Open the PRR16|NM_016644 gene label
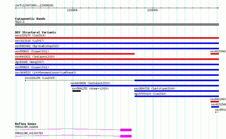 tap(27, 127)
